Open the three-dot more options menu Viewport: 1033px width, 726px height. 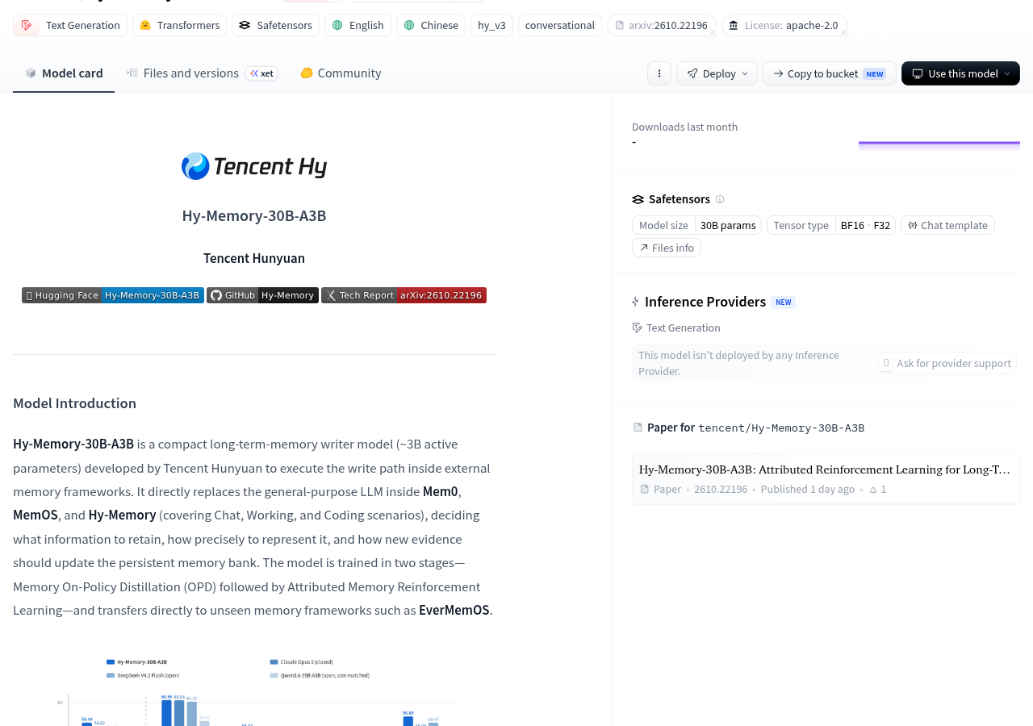point(659,73)
